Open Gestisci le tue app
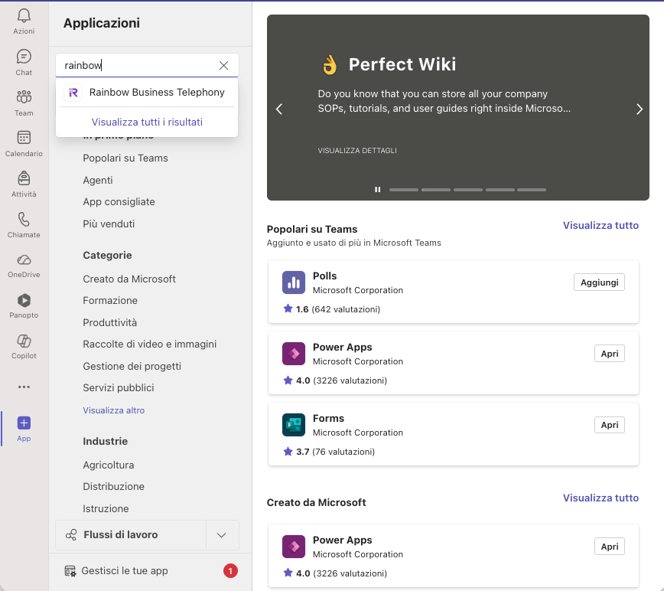Screen dimensions: 664x591 pyautogui.click(x=124, y=570)
